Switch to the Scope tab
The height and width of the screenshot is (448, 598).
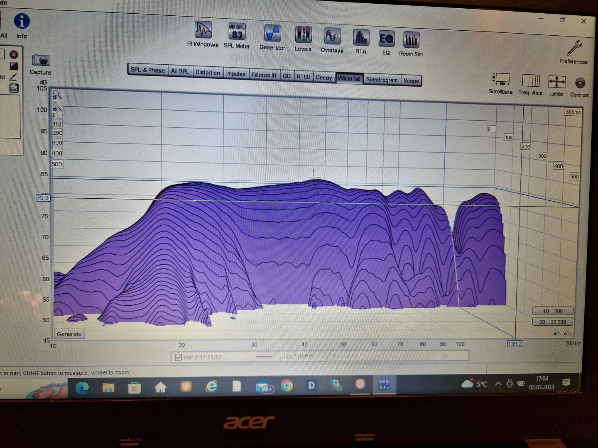click(x=411, y=81)
